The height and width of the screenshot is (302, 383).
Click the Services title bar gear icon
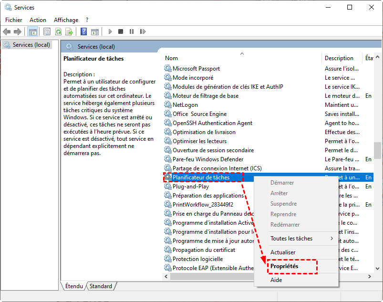click(8, 7)
